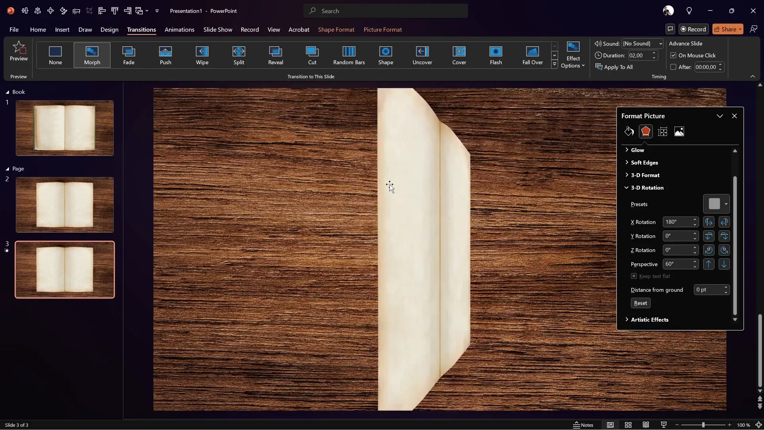
Task: Apply the Flash transition
Action: (x=496, y=55)
